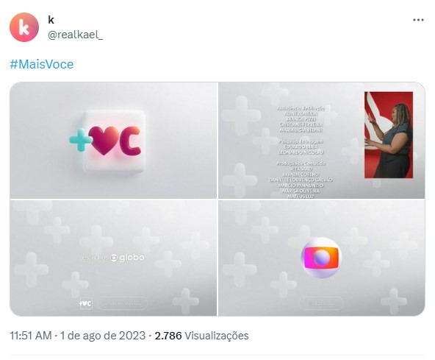Open the pink k profile avatar
The height and width of the screenshot is (360, 435).
click(x=24, y=27)
